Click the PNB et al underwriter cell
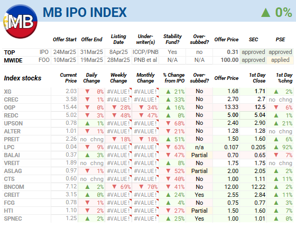Screen dimensions: 296x227 click(x=145, y=60)
